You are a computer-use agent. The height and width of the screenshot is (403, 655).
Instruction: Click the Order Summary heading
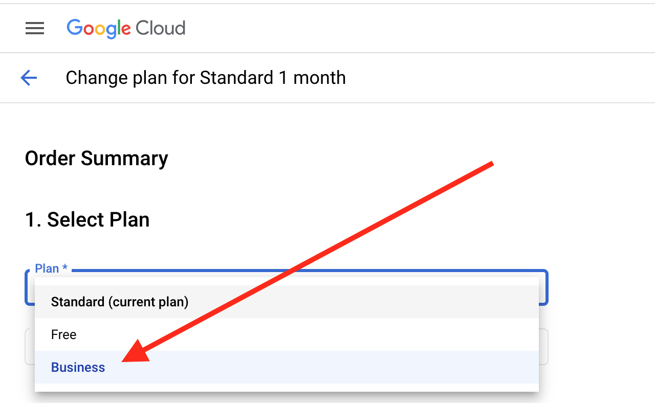96,158
